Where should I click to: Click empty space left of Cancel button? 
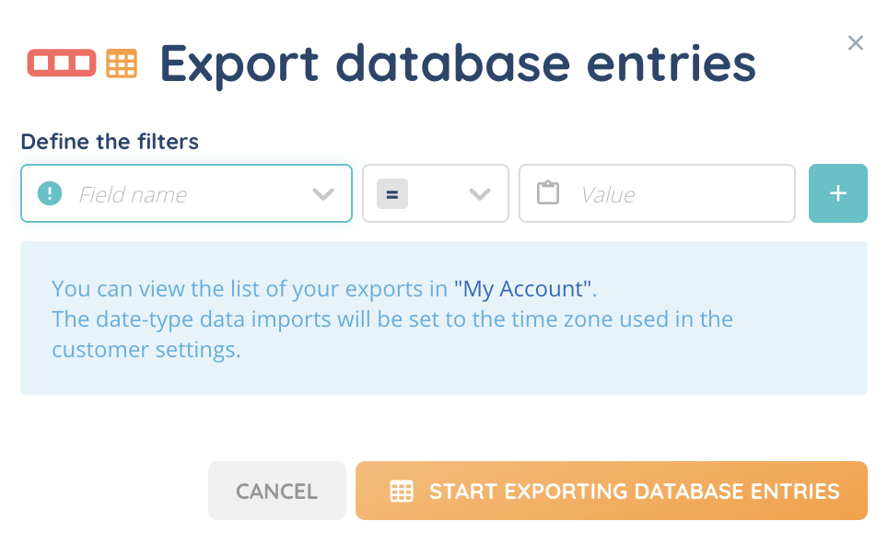point(111,491)
